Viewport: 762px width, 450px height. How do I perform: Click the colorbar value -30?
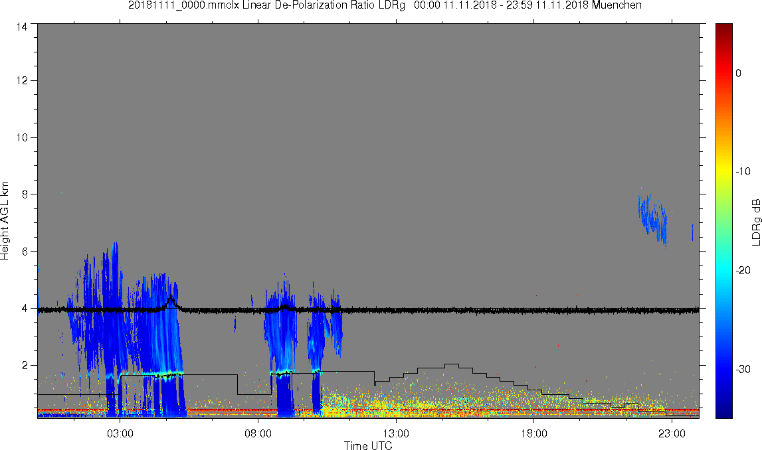click(x=743, y=370)
